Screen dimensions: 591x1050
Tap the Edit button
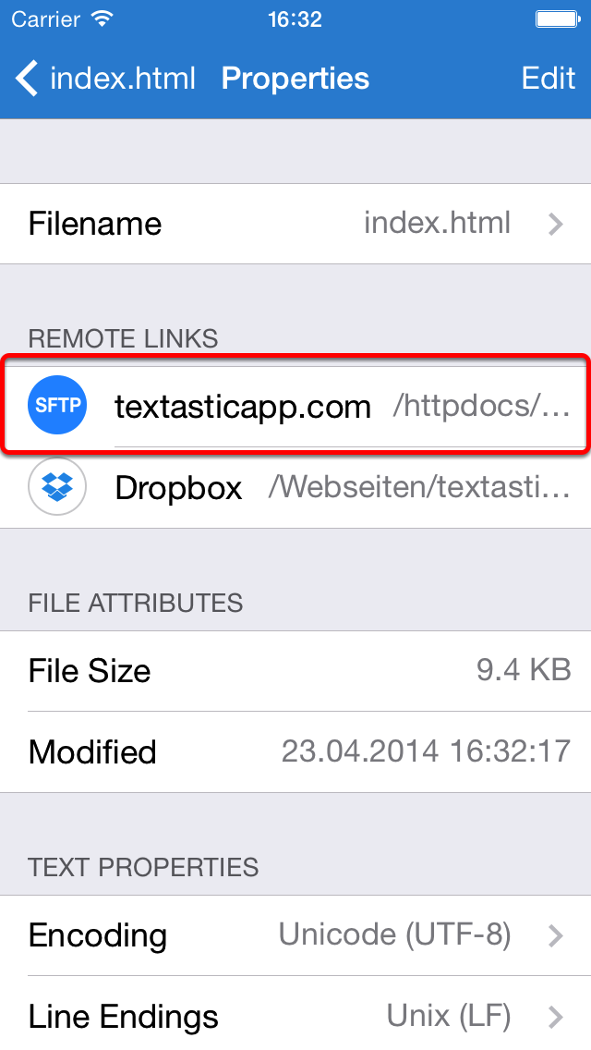click(549, 79)
